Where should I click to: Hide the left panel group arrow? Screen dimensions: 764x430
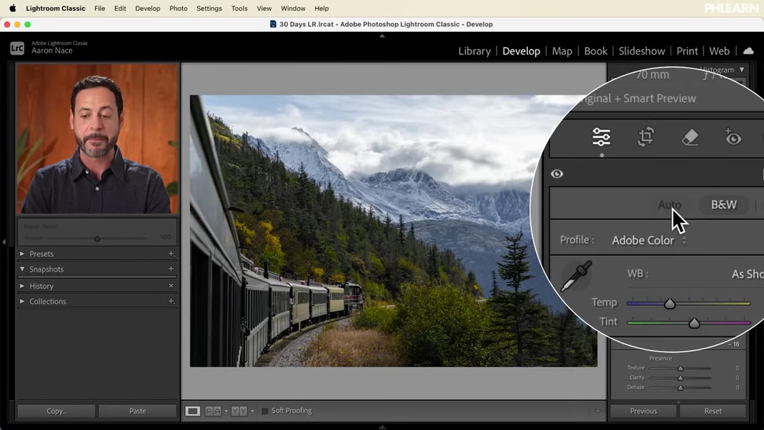(x=4, y=242)
